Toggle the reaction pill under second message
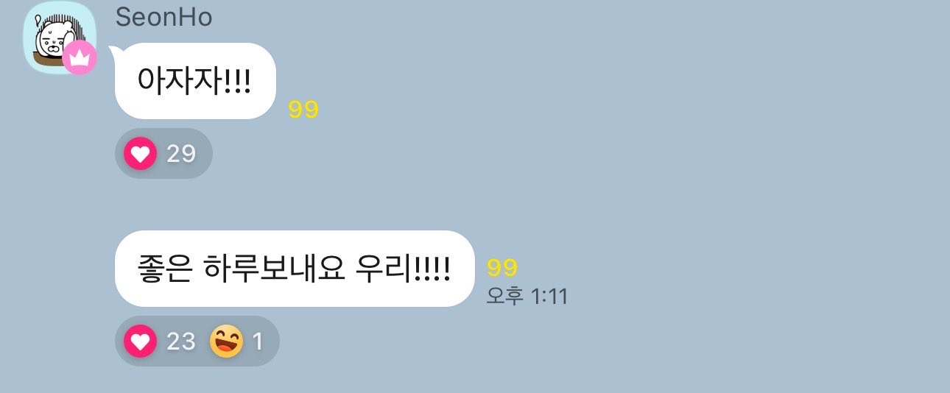Viewport: 950px width, 393px height. (197, 341)
